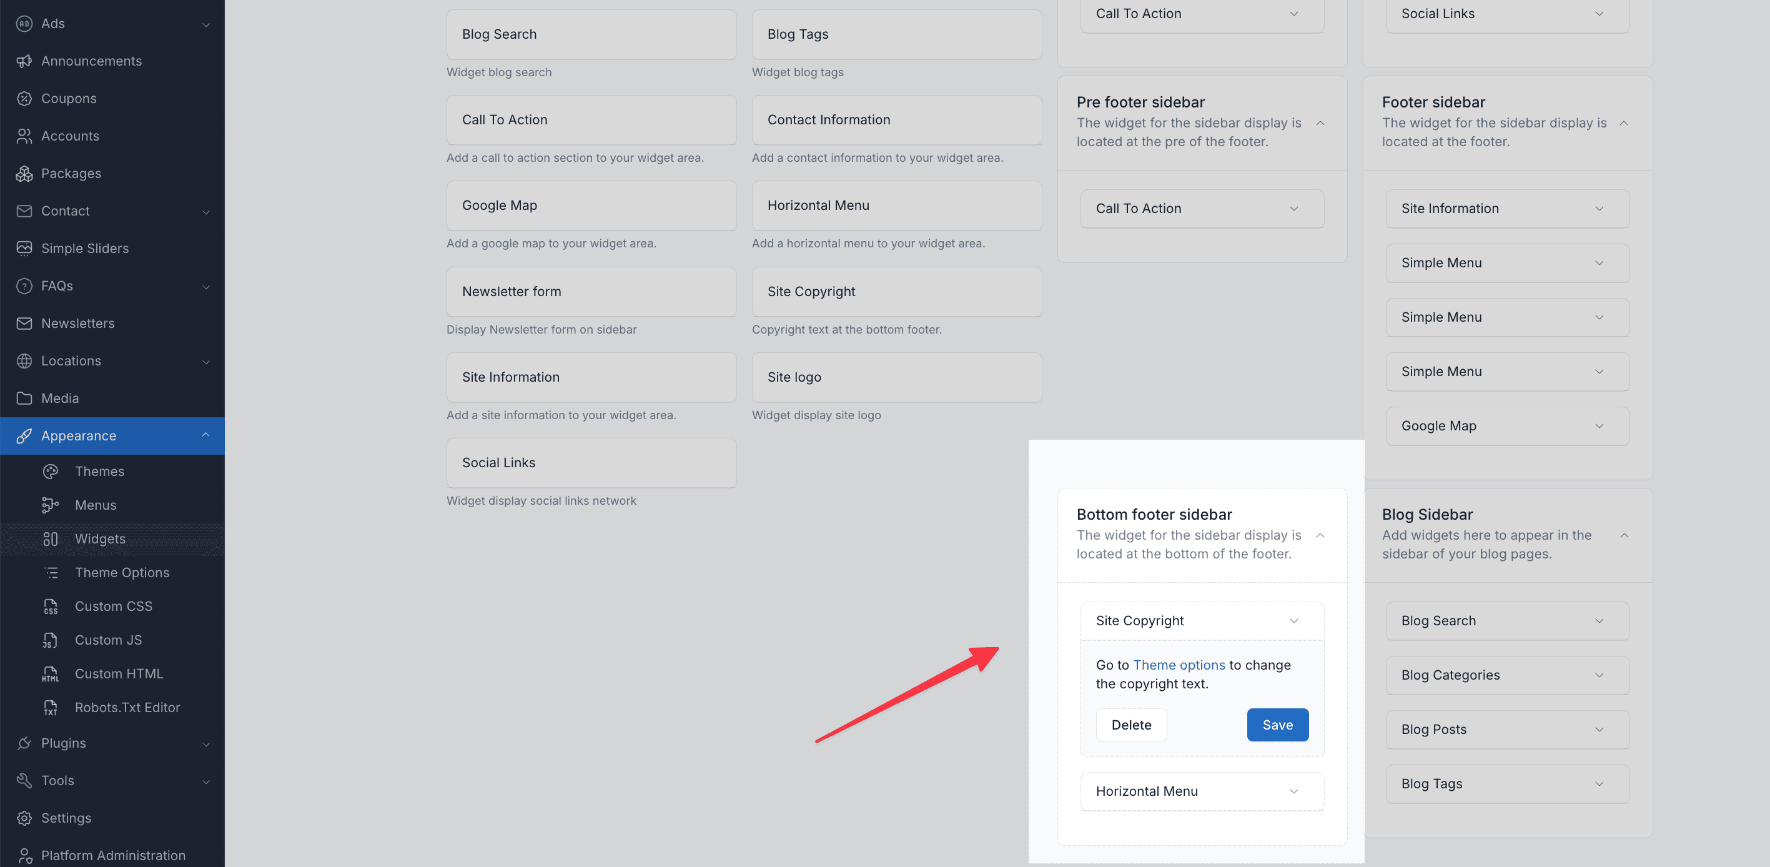Click the Custom CSS file icon
1770x867 pixels.
50,606
